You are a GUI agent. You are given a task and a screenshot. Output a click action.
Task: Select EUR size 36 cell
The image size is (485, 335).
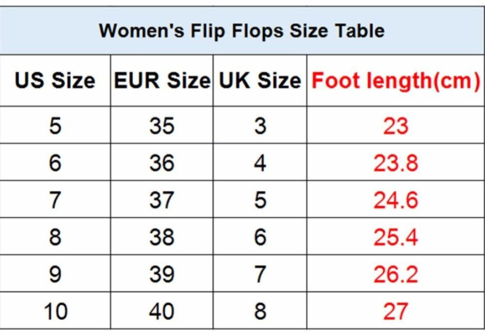pyautogui.click(x=162, y=163)
